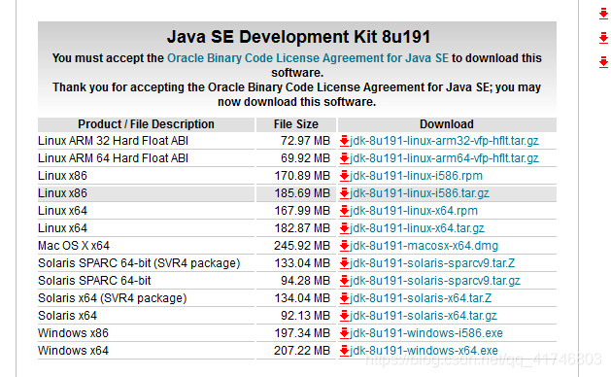Click download icon beside jdk-8u191-windows-i586.exe
This screenshot has height=377, width=611.
tap(344, 333)
